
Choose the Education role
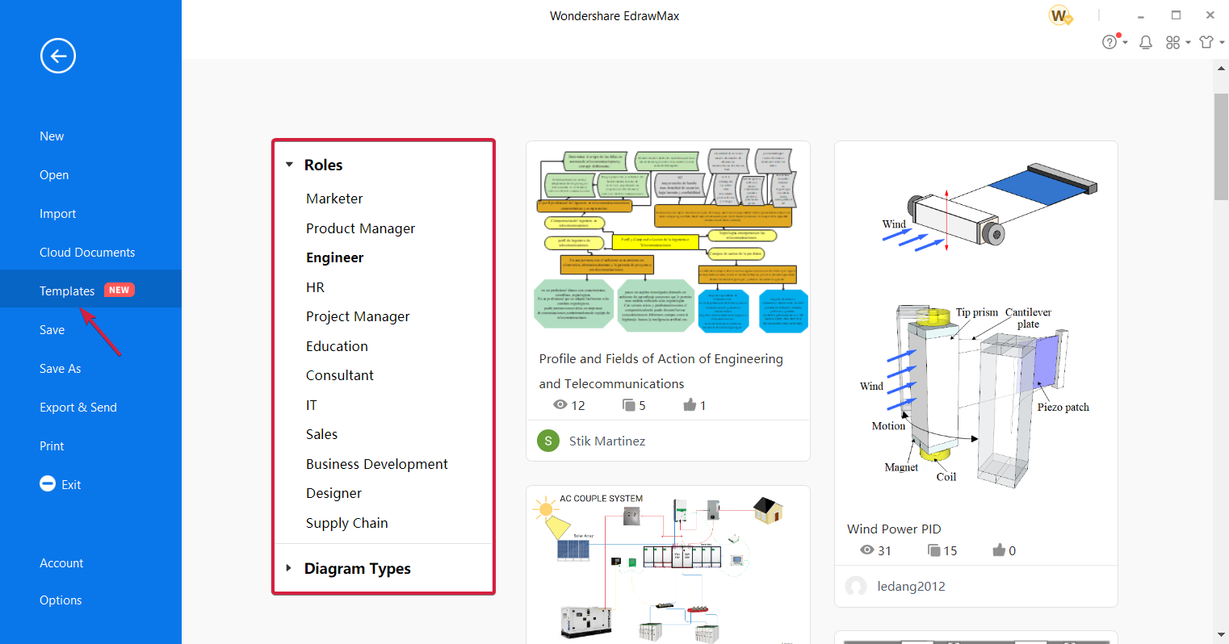click(337, 346)
